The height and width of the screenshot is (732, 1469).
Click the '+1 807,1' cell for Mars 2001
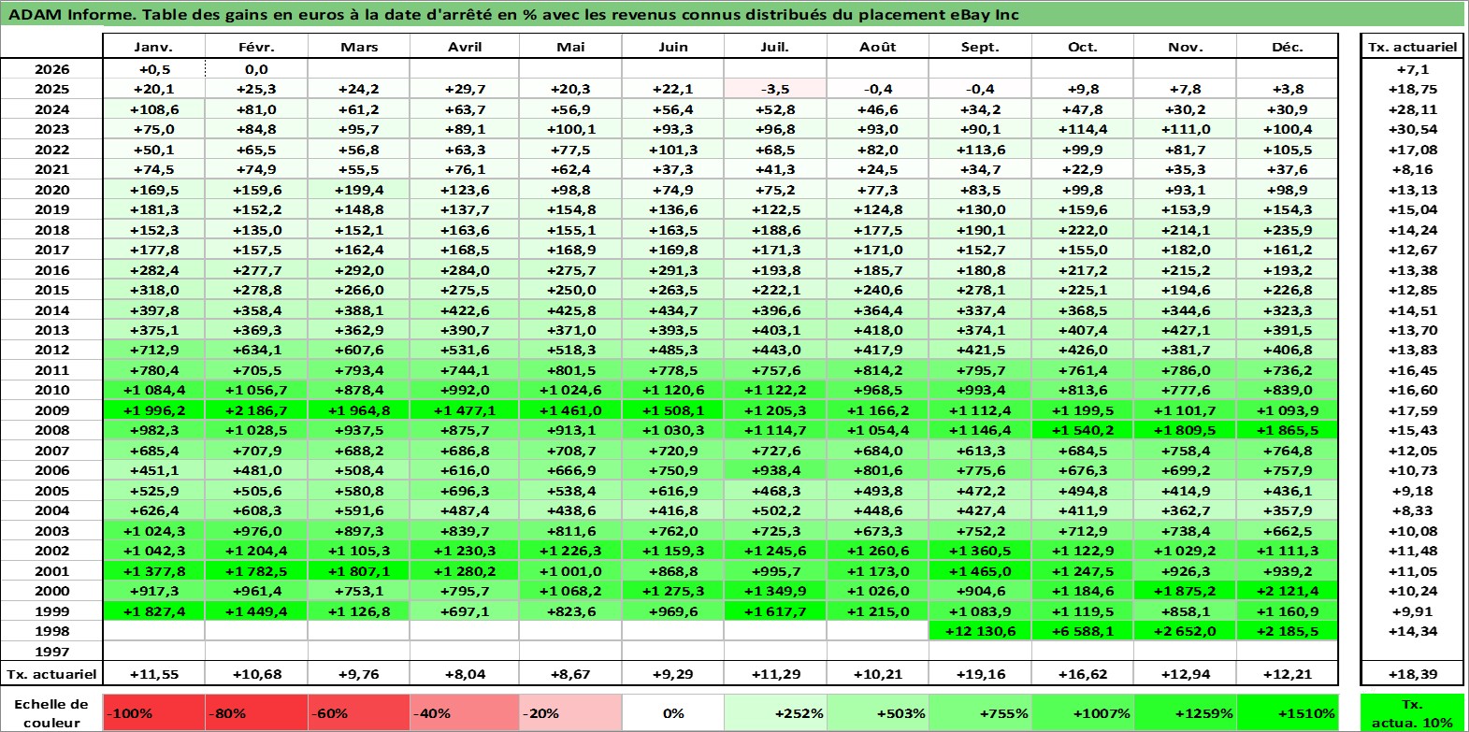tap(359, 571)
